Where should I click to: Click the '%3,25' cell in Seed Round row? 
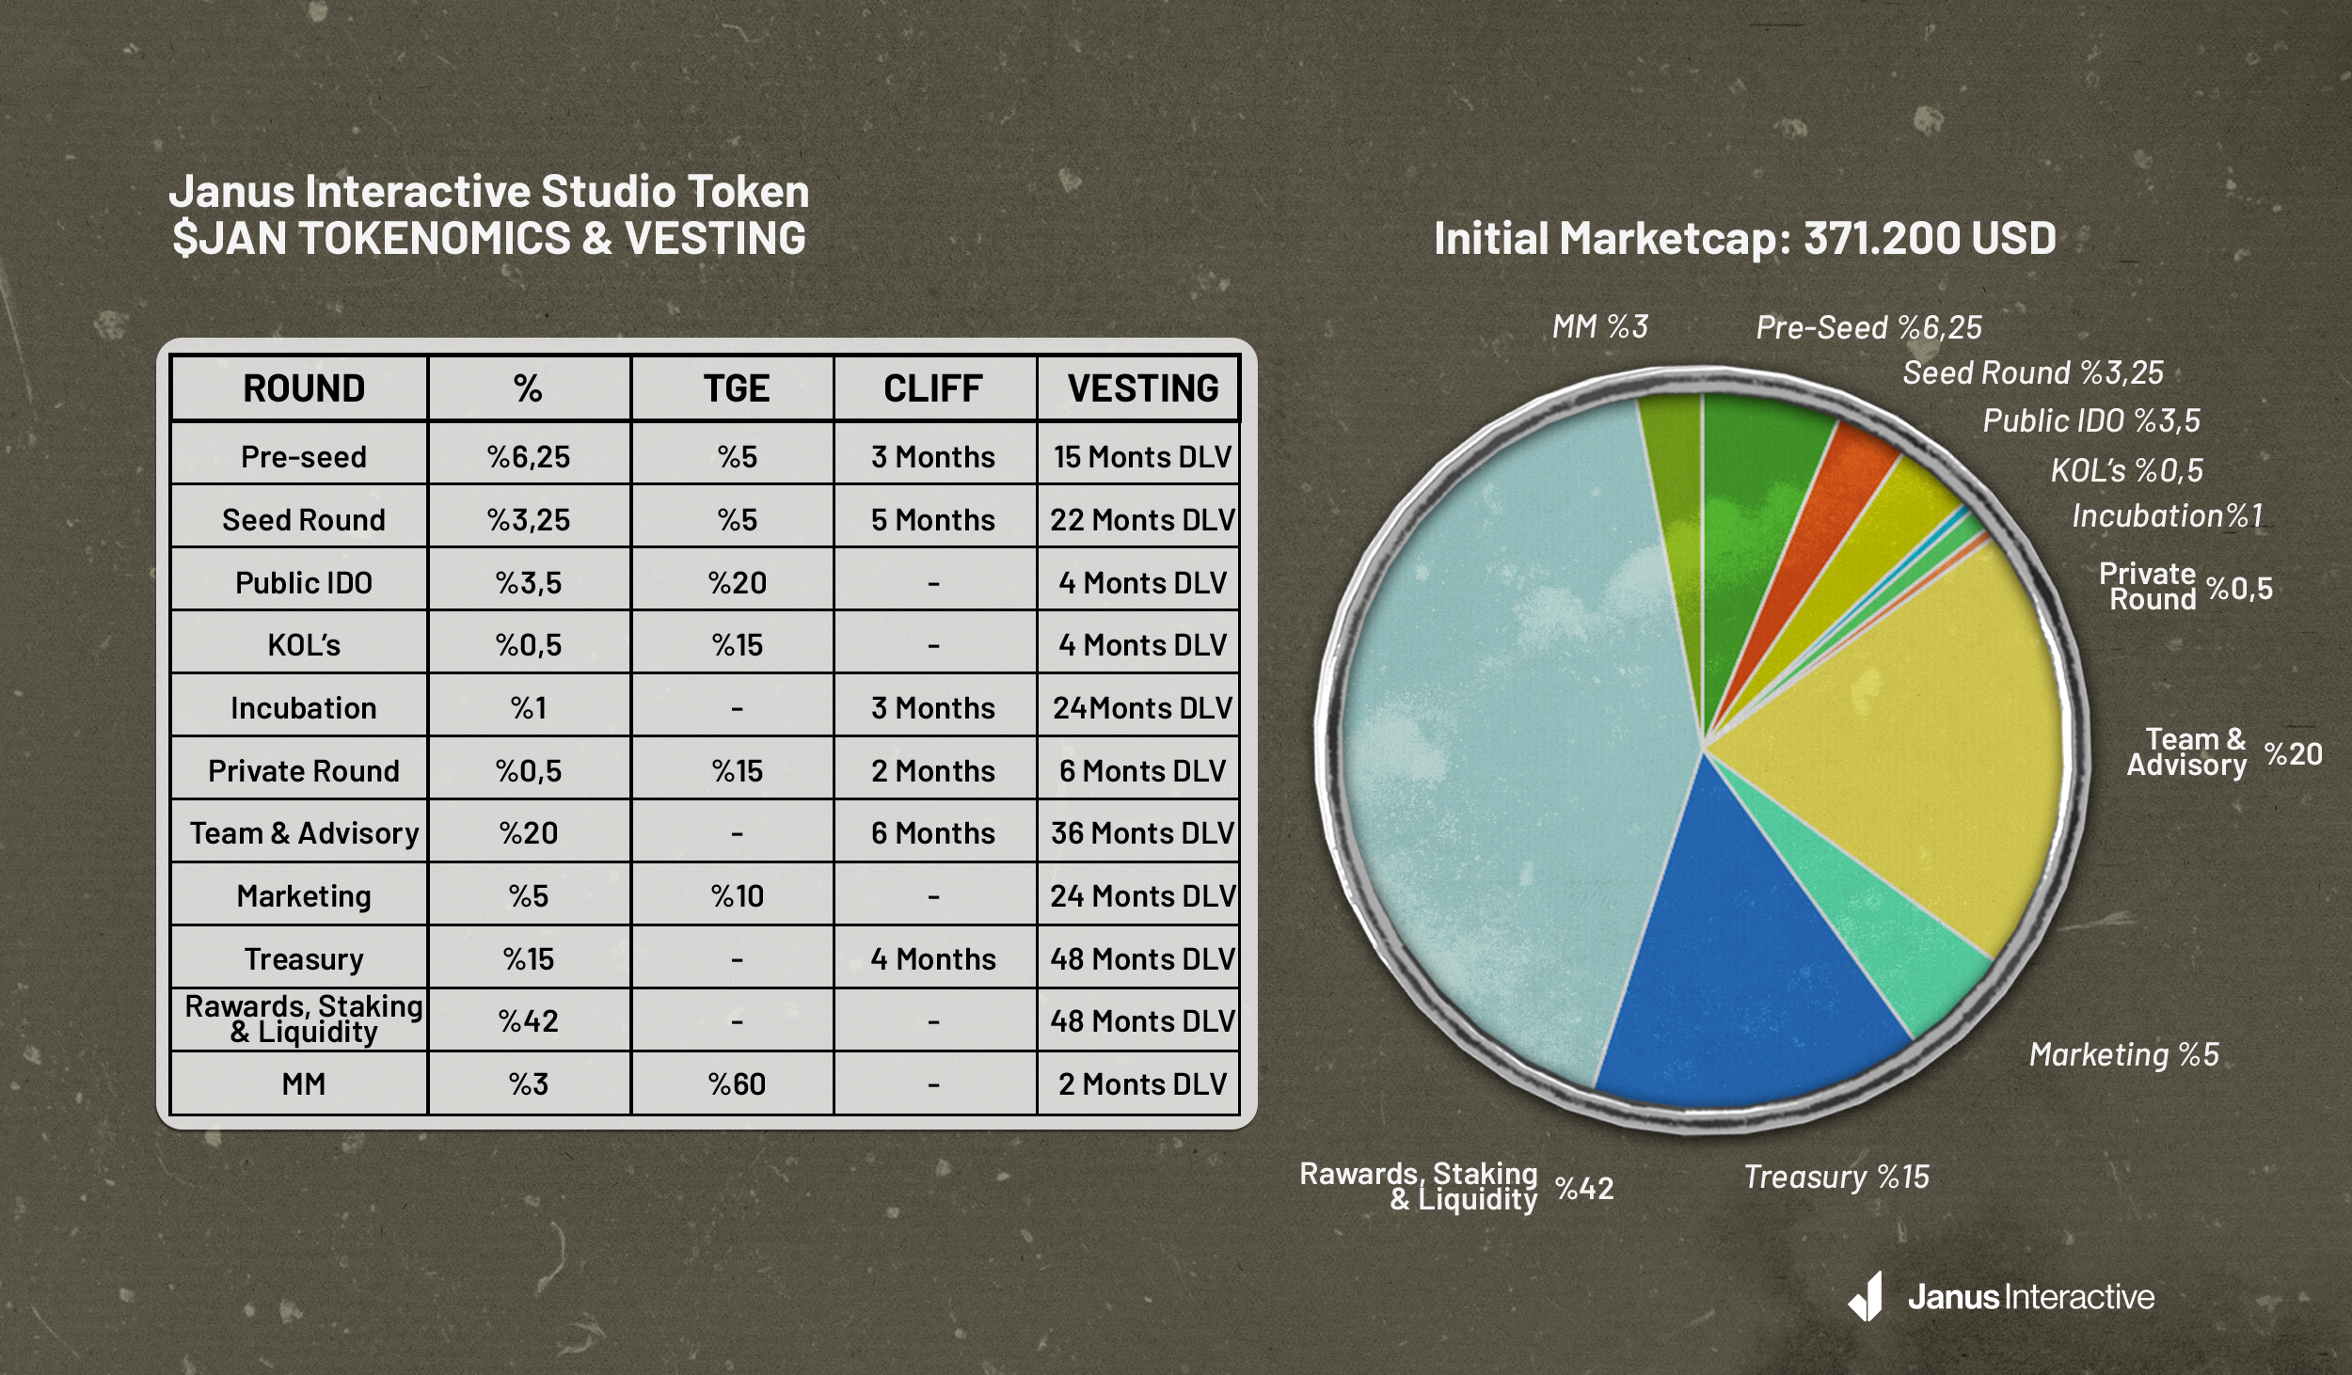click(530, 516)
